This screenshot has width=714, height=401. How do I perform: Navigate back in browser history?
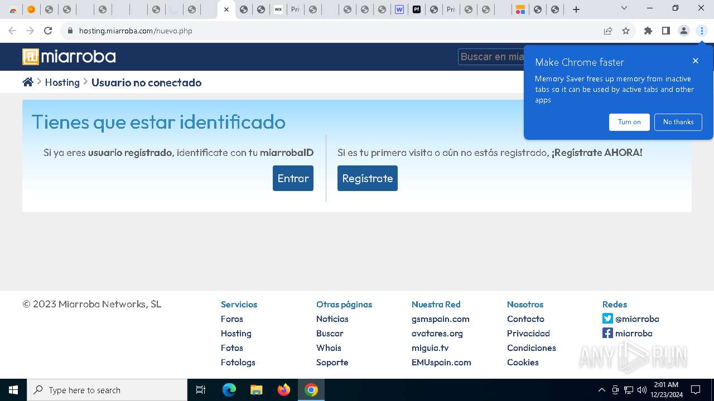coord(12,31)
